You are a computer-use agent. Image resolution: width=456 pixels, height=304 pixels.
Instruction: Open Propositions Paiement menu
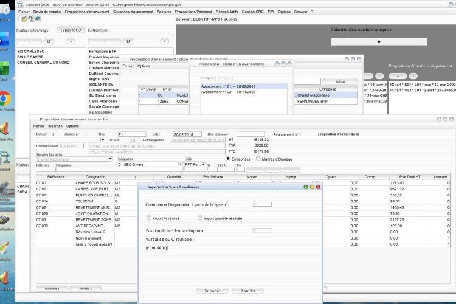pos(193,12)
